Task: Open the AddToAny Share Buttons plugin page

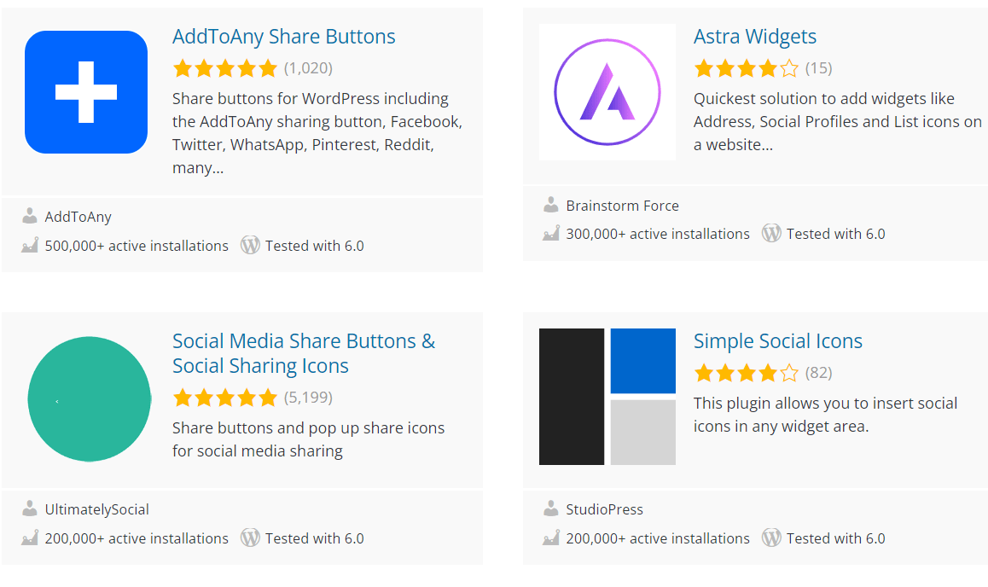Action: point(284,36)
